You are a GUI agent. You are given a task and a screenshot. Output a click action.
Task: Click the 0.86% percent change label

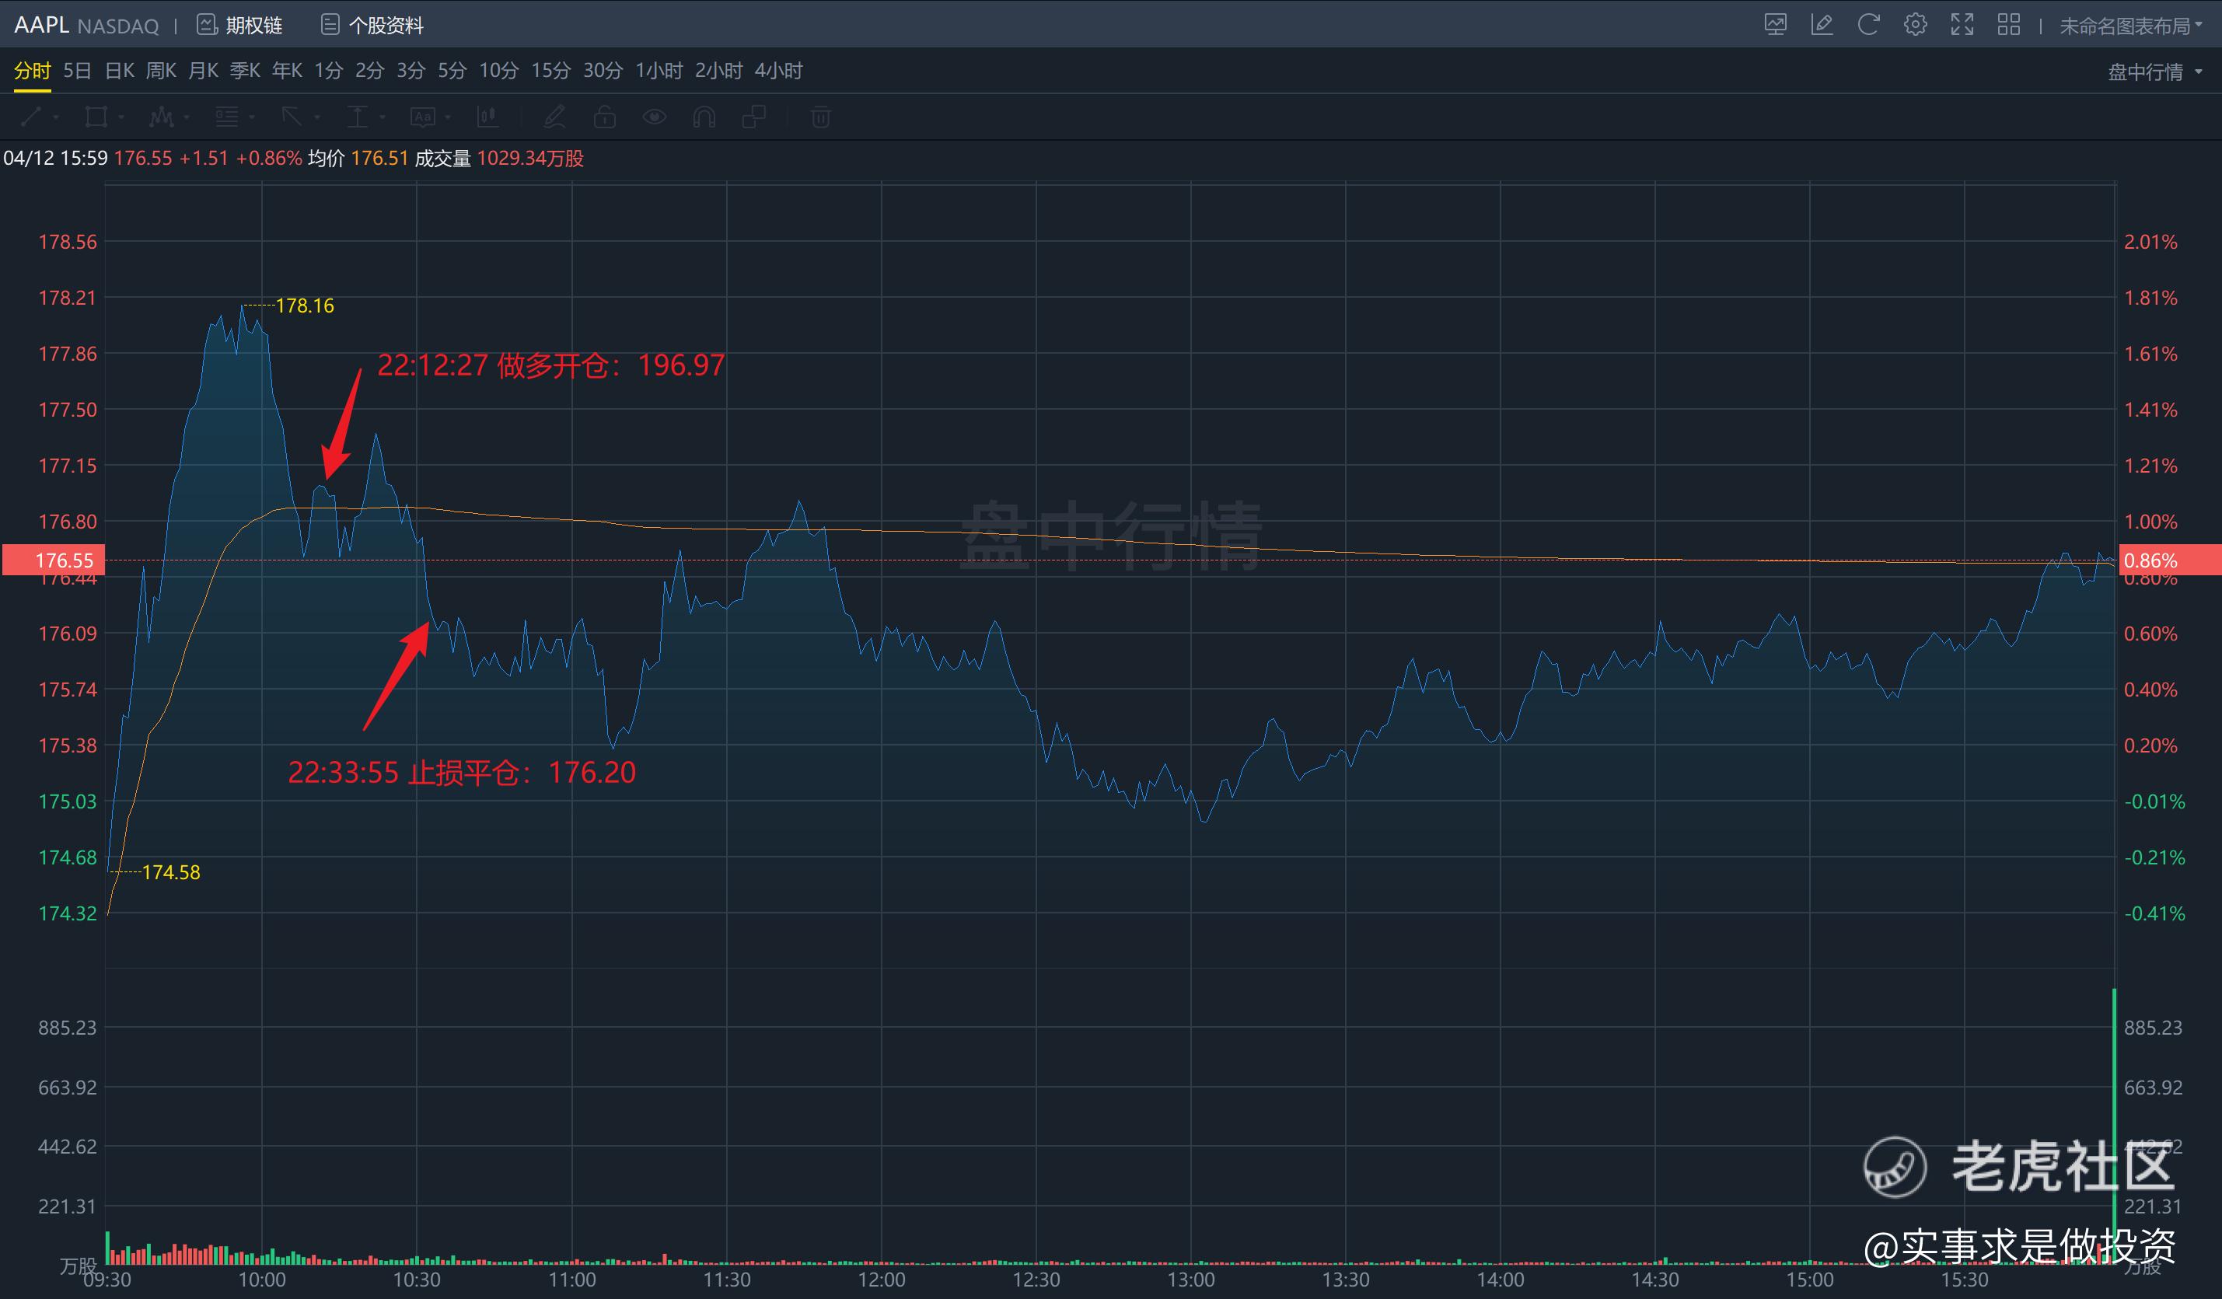[x=2169, y=560]
